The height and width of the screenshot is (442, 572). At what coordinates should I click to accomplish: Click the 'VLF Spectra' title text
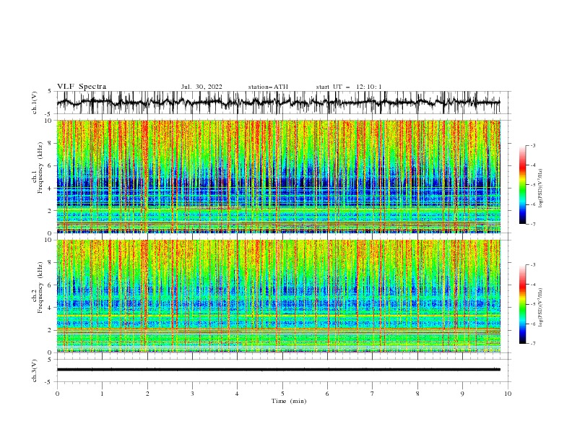(82, 87)
